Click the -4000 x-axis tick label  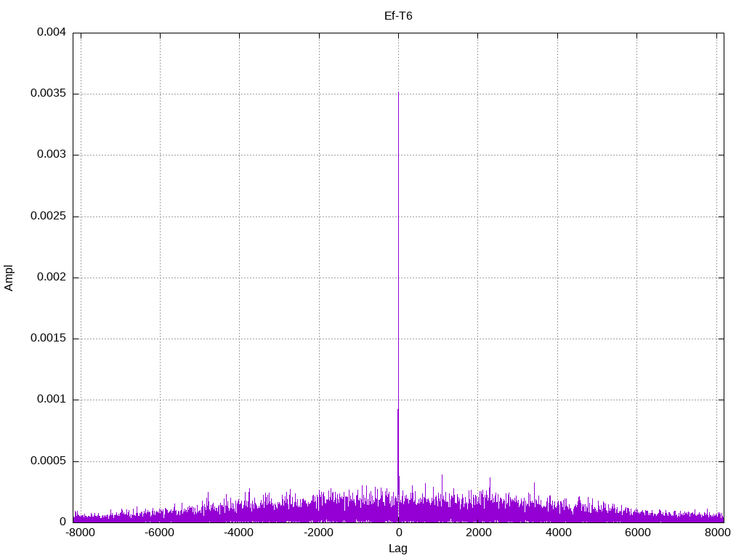coord(239,533)
